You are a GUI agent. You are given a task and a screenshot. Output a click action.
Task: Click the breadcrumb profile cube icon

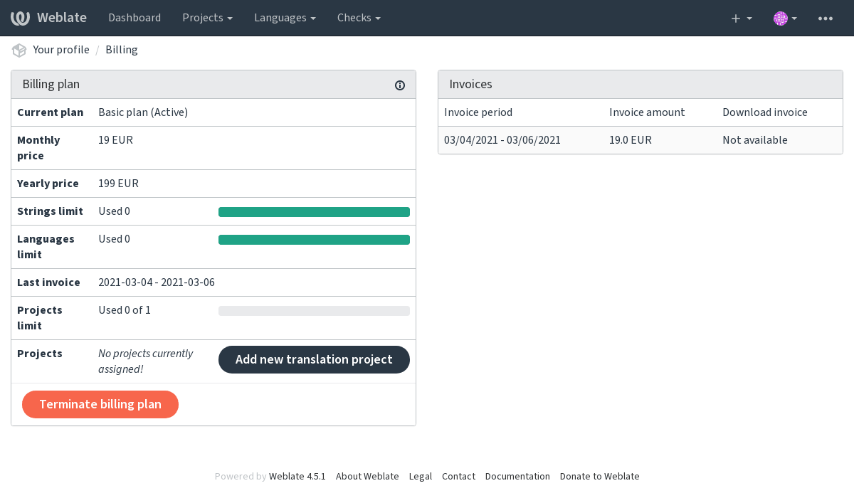click(19, 50)
